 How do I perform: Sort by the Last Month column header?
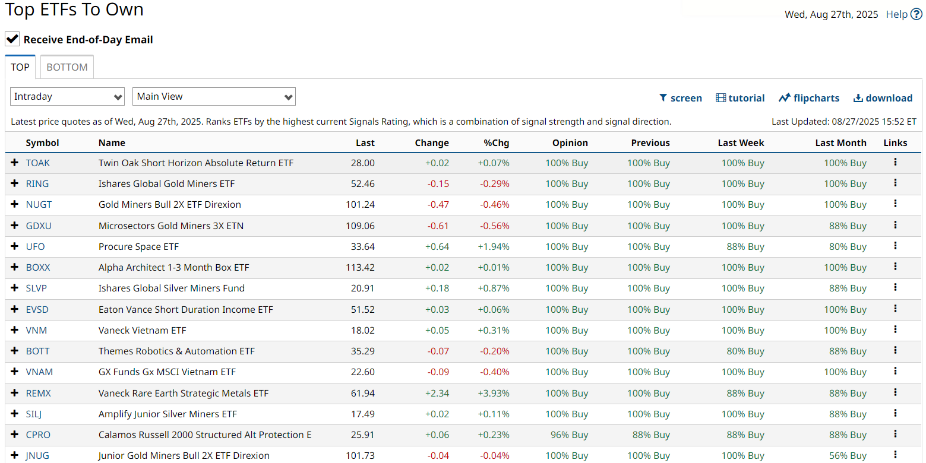(840, 142)
